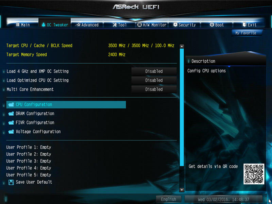Screen dimensions: 272x204
Task: Open the CPU Configuration folder icon
Action: [x=11, y=105]
